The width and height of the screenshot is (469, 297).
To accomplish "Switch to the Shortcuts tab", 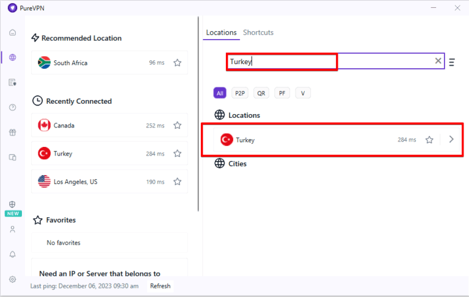I will tap(258, 32).
